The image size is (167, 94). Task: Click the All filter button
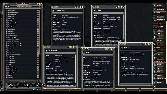coord(34,89)
